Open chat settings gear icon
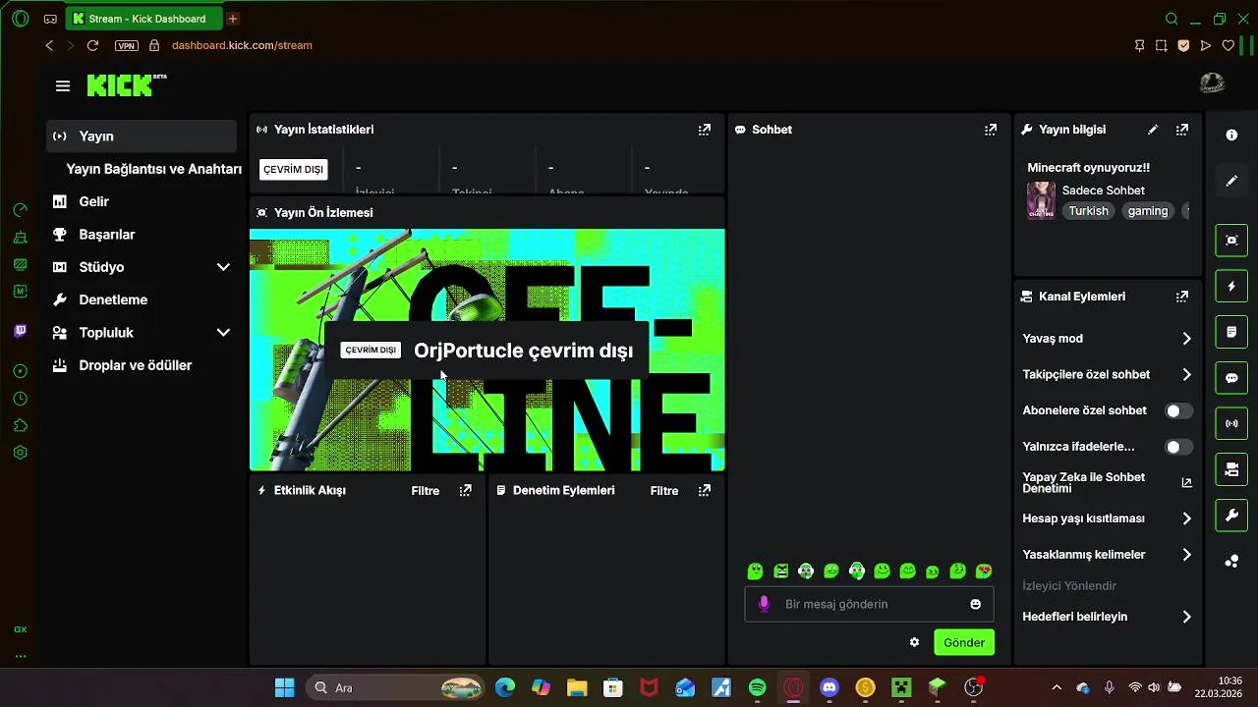Image resolution: width=1258 pixels, height=707 pixels. tap(915, 642)
